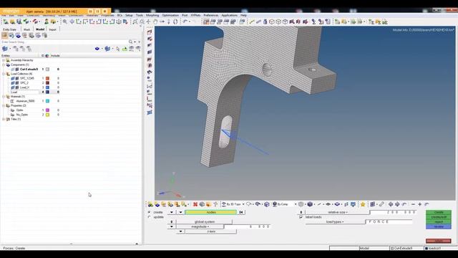Toggle the relative size switch arrow
The image size is (458, 258).
tap(301, 212)
